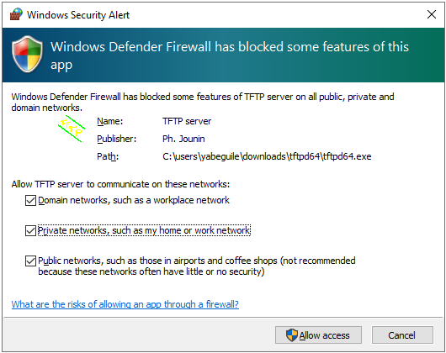Click the Windows Defender shield icon in banner
Image resolution: width=446 pixels, height=353 pixels.
pyautogui.click(x=27, y=54)
